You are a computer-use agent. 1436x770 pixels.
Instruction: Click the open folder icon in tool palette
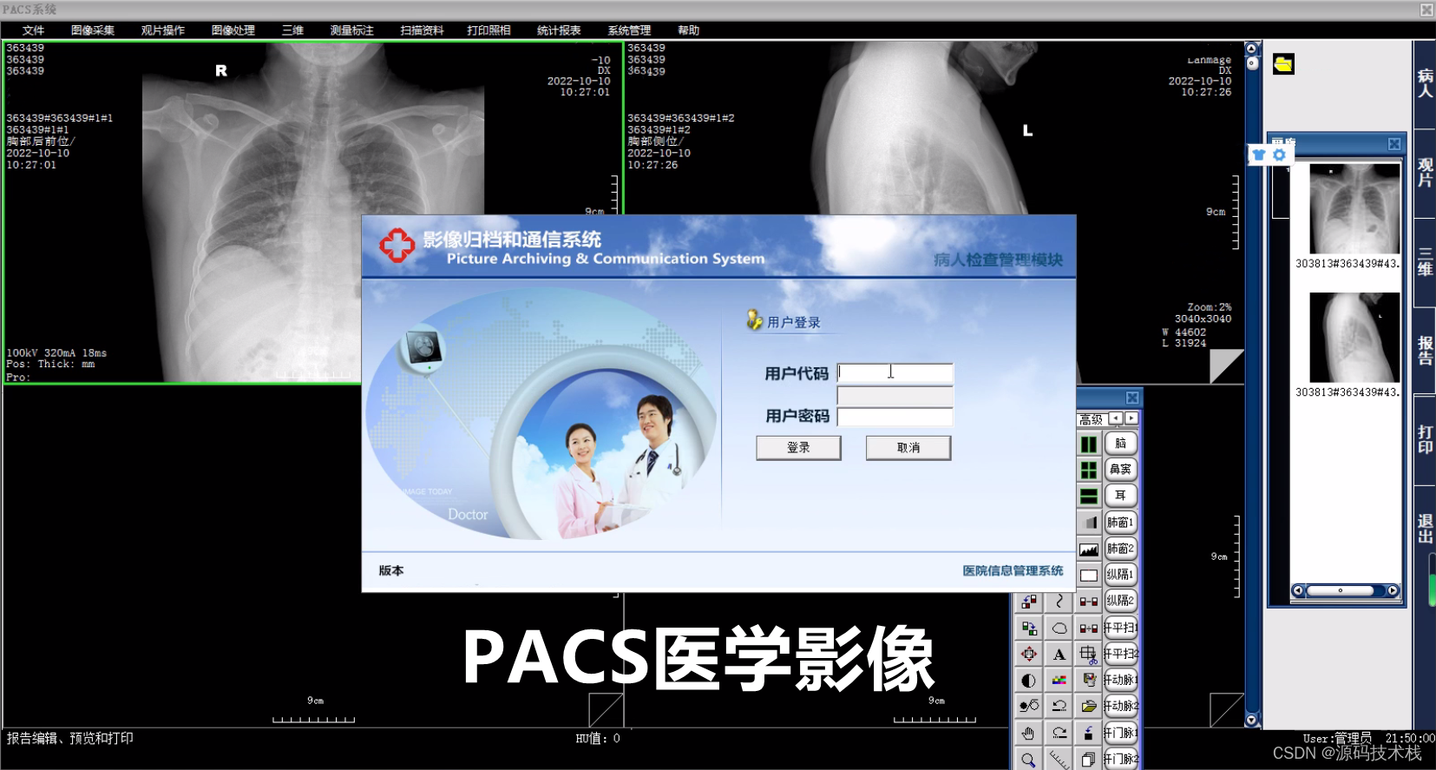tap(1089, 706)
